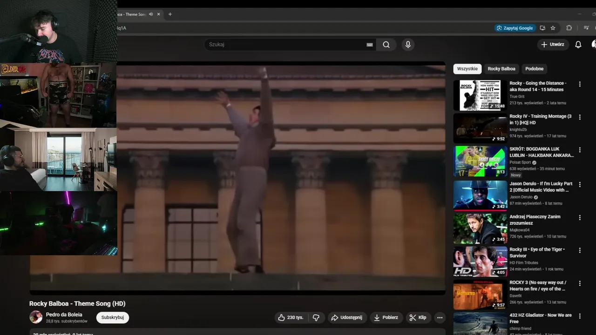Image resolution: width=596 pixels, height=335 pixels.
Task: Select the Rocky Balboa filter chip
Action: [x=501, y=69]
